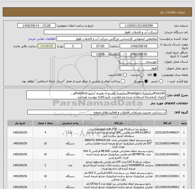Select the کالا radio button

pyautogui.click(x=155, y=75)
